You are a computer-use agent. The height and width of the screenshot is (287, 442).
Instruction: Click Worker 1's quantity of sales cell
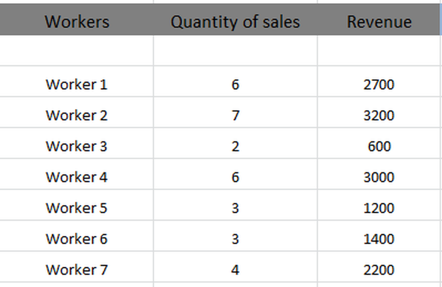(x=235, y=84)
